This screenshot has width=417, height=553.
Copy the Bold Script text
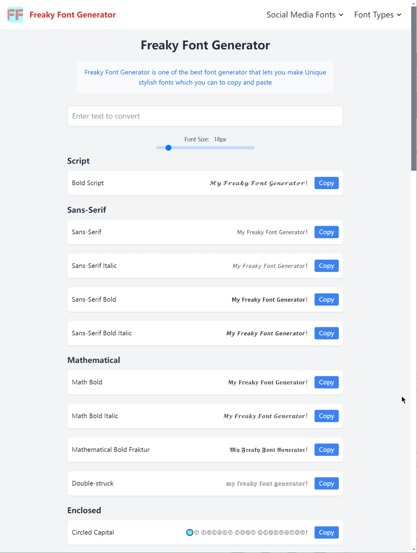click(326, 183)
